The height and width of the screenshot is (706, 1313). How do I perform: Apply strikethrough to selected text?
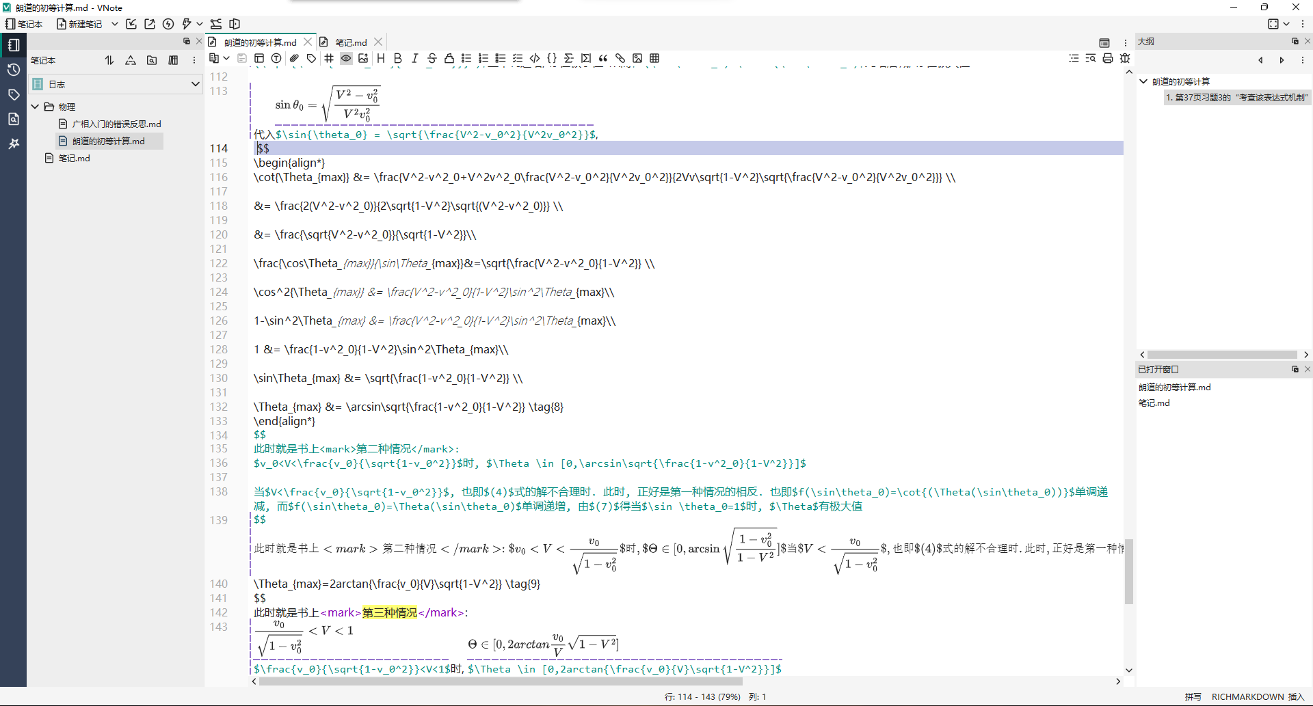click(432, 59)
